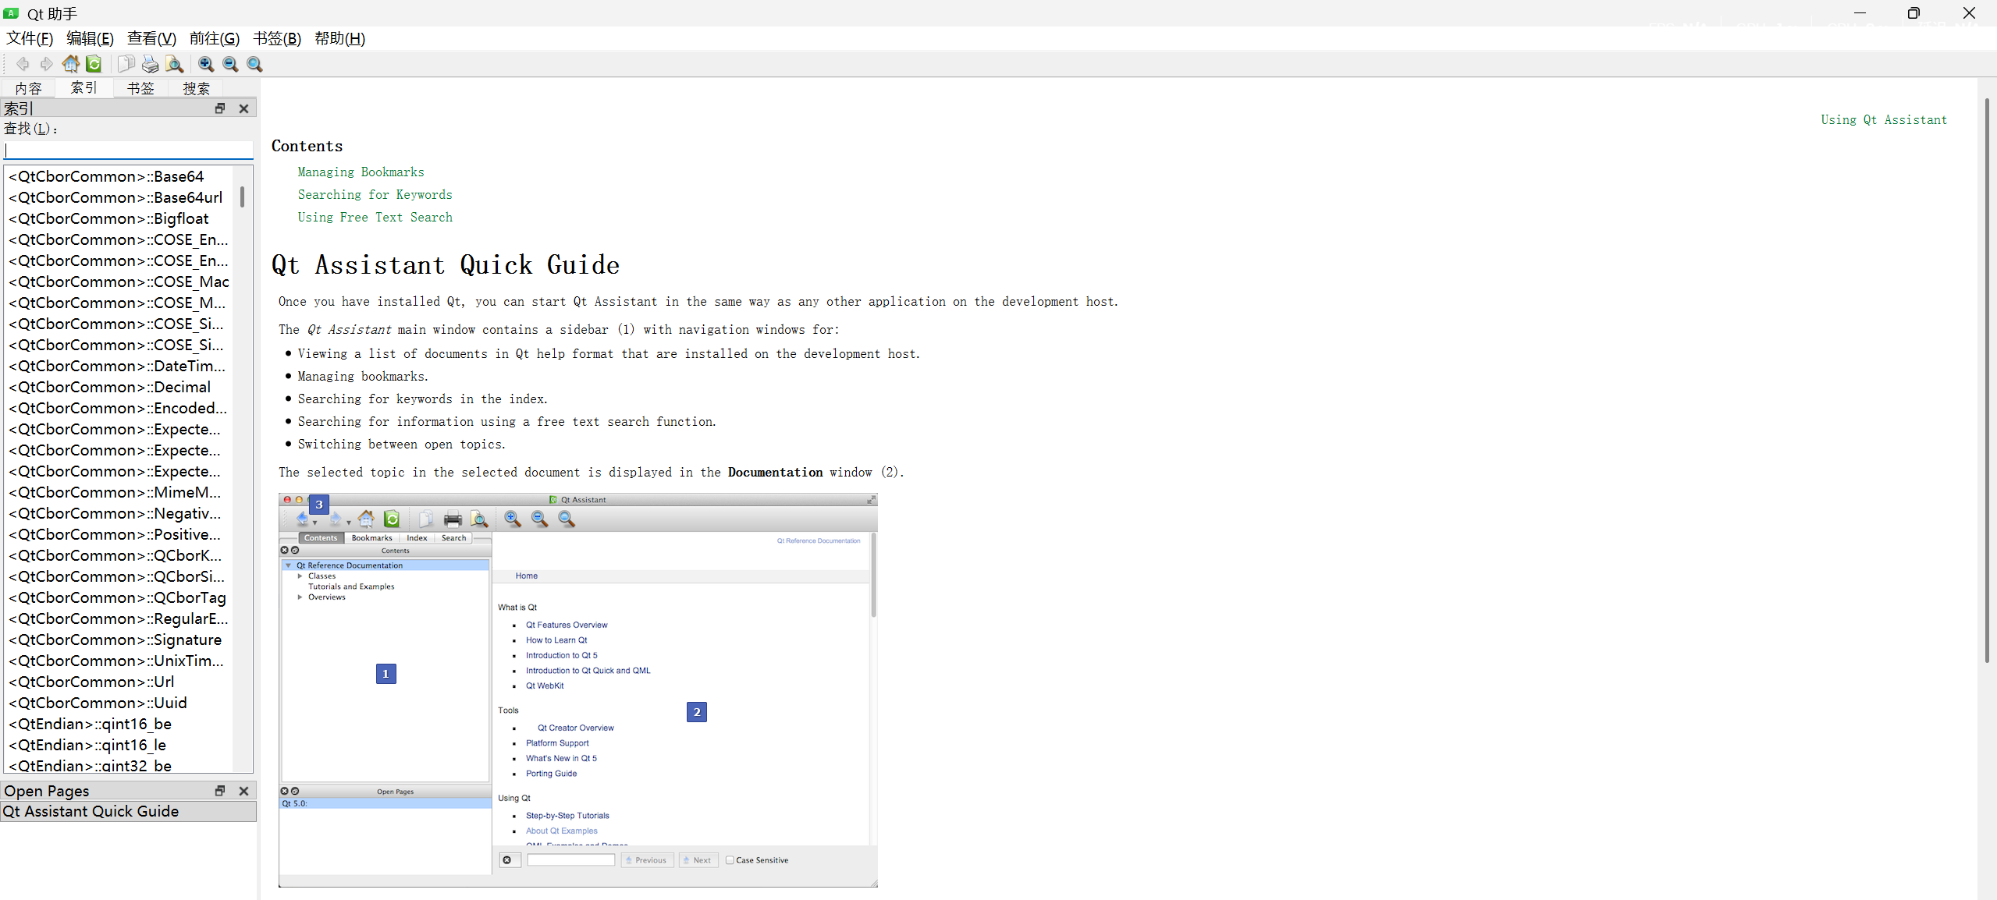Click the green sync with table of contents icon
This screenshot has width=1997, height=900.
coord(94,64)
